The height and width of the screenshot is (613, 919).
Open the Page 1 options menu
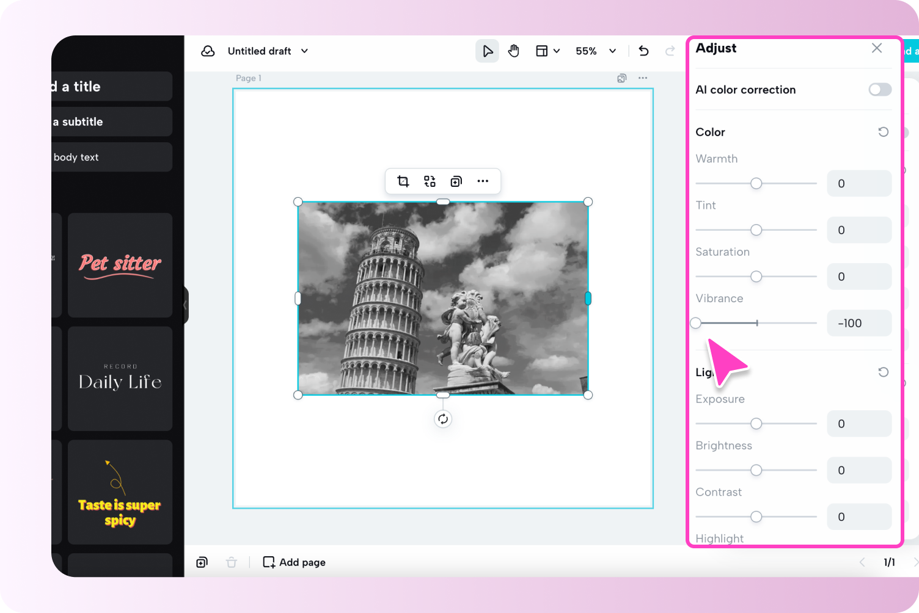click(x=643, y=78)
